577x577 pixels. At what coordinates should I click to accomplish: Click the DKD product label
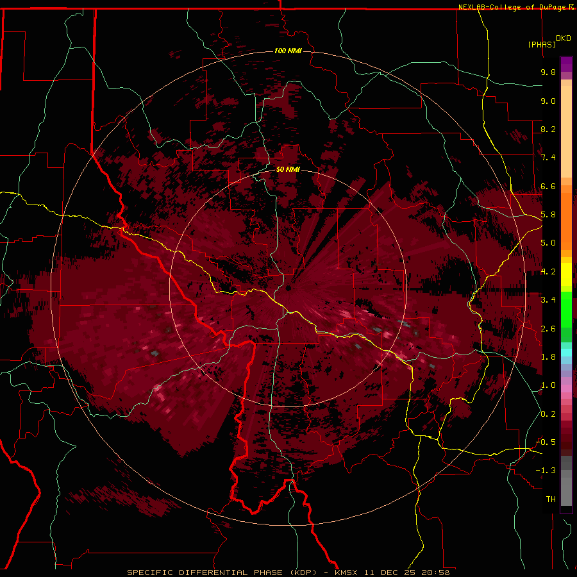564,38
